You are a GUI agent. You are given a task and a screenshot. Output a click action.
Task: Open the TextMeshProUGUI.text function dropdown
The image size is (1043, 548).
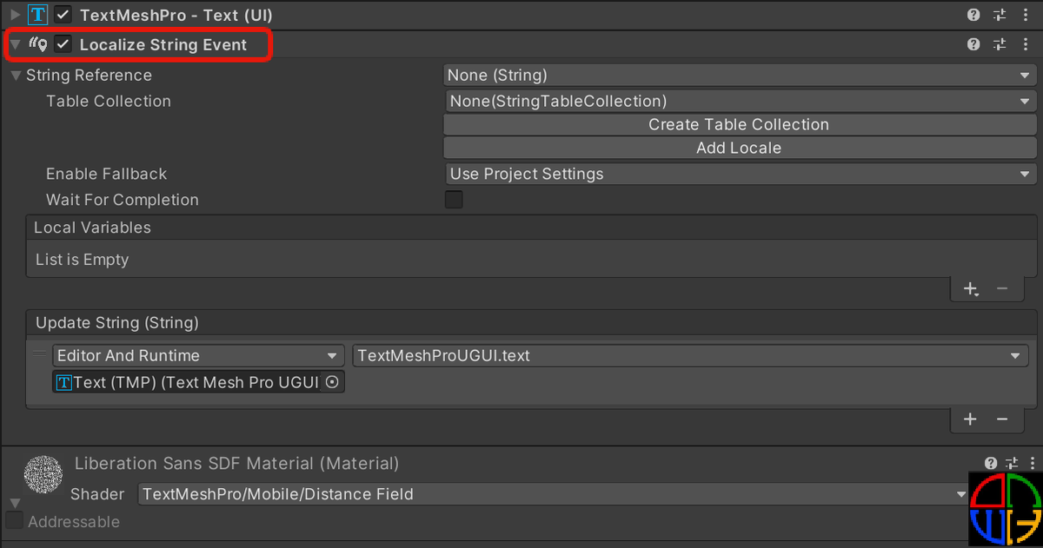click(690, 356)
